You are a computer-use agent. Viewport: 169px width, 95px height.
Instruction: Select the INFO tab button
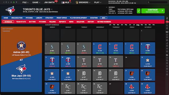coord(104,18)
